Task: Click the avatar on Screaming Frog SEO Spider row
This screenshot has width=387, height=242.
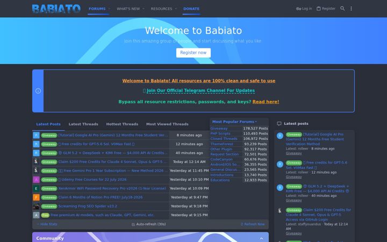Action: pyautogui.click(x=36, y=206)
